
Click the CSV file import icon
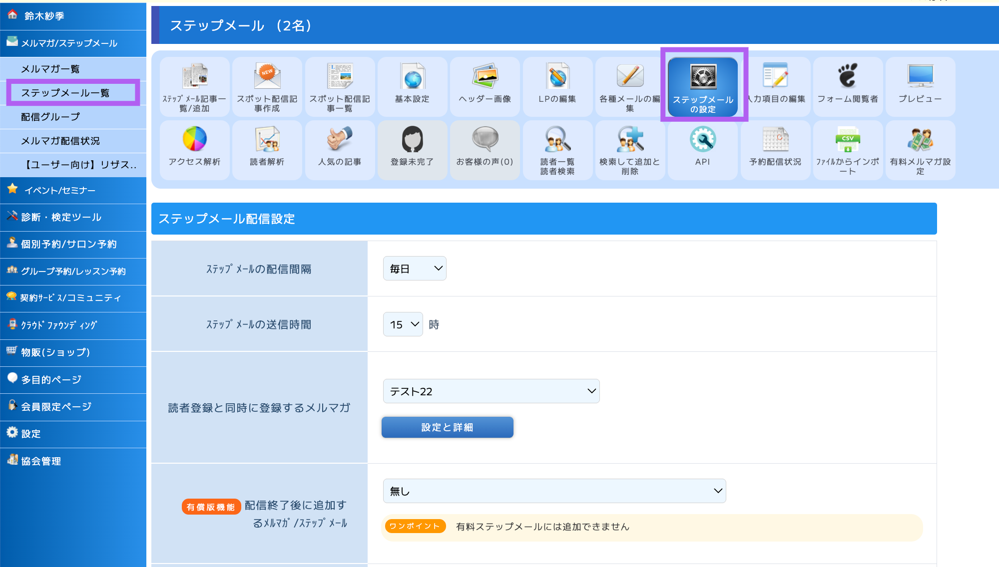pos(847,140)
